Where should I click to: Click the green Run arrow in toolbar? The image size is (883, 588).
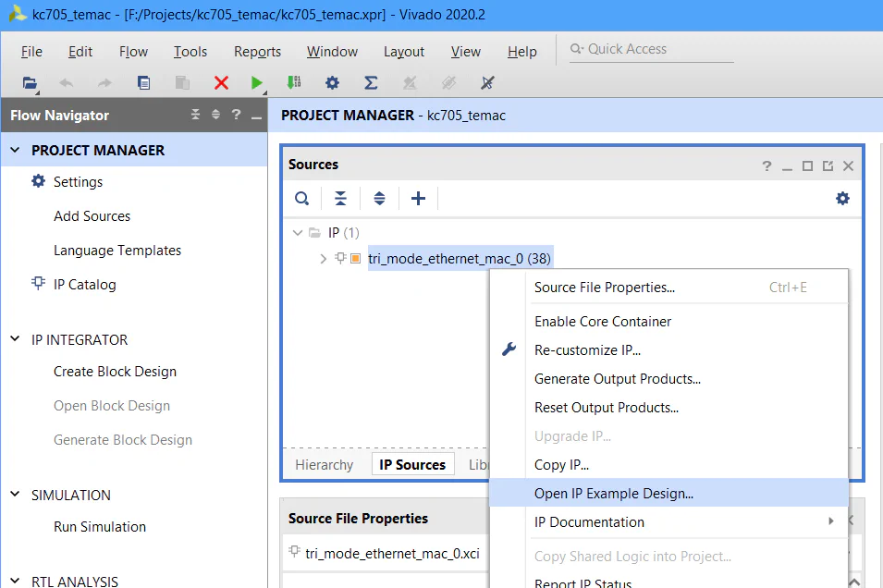coord(256,83)
